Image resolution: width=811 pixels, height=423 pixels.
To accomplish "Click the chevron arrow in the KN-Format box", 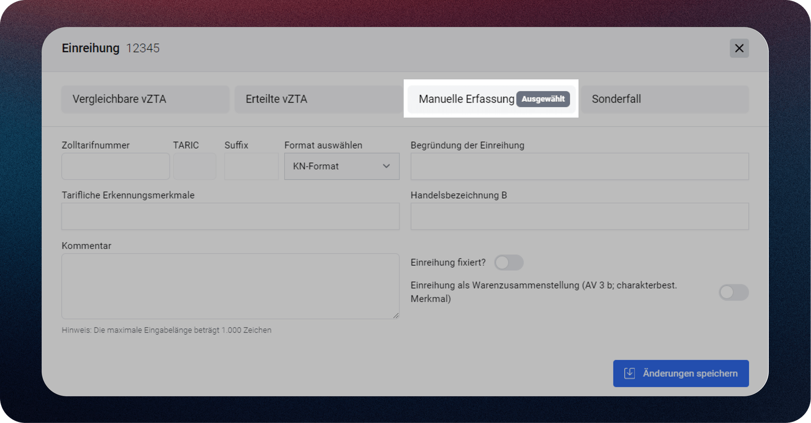I will pyautogui.click(x=386, y=166).
